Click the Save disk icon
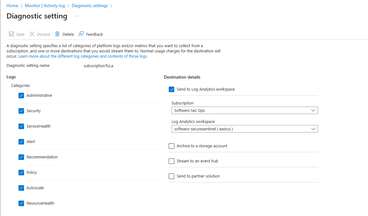Screen dimensions: 368x216 11,34
